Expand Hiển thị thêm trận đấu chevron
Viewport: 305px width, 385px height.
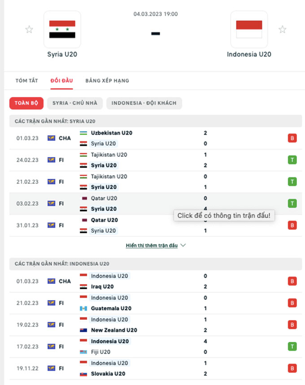pyautogui.click(x=183, y=245)
